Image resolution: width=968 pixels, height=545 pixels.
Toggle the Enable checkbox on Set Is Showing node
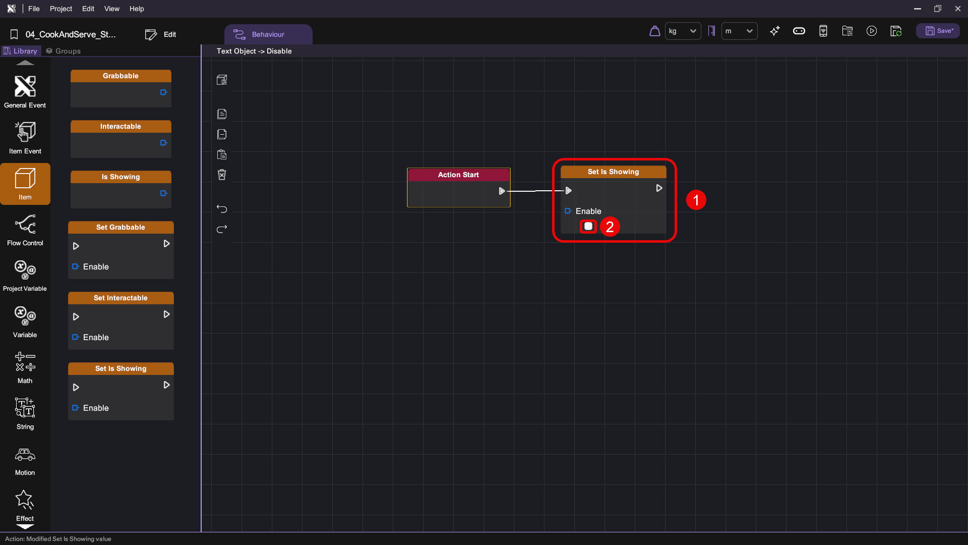[588, 227]
